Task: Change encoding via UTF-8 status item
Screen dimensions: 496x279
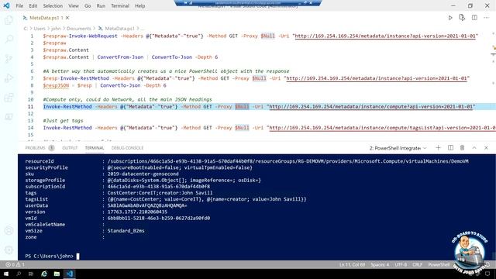Action: coord(401,264)
